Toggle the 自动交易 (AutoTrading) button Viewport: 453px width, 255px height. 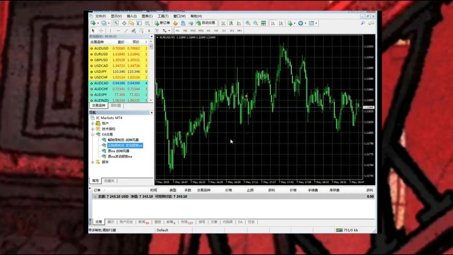[205, 23]
